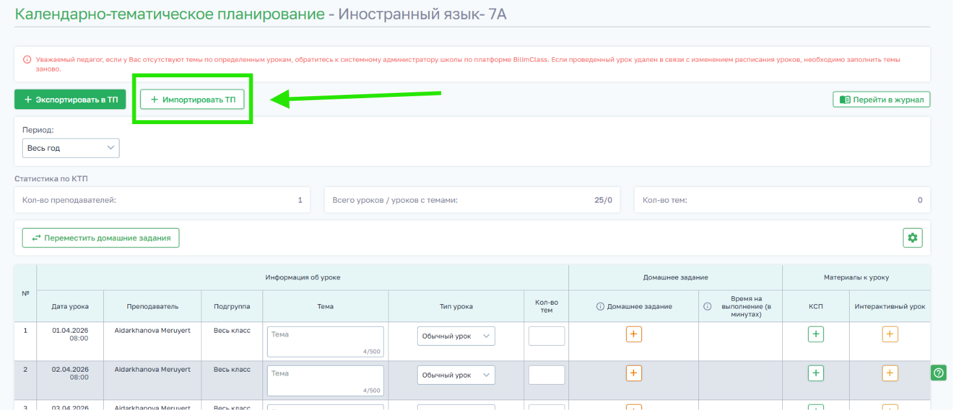This screenshot has width=953, height=410.
Task: Add КСП with green plus in row 2
Action: [x=816, y=373]
